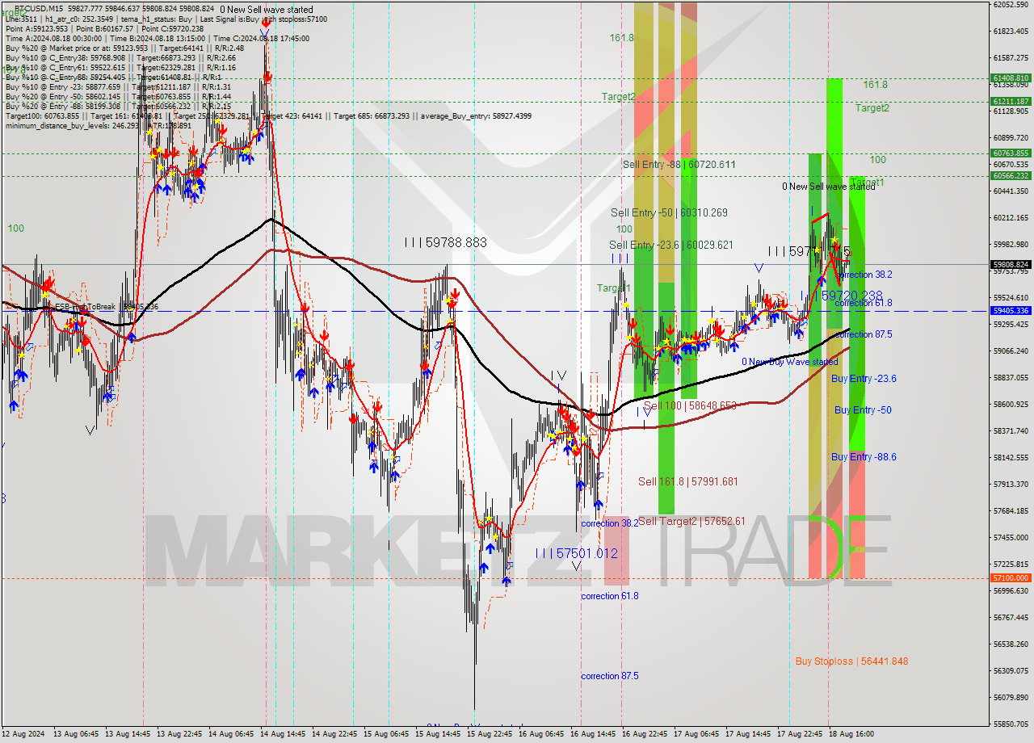Click the 60212.585 value on price axis
This screenshot has height=743, width=1034.
pos(1010,217)
